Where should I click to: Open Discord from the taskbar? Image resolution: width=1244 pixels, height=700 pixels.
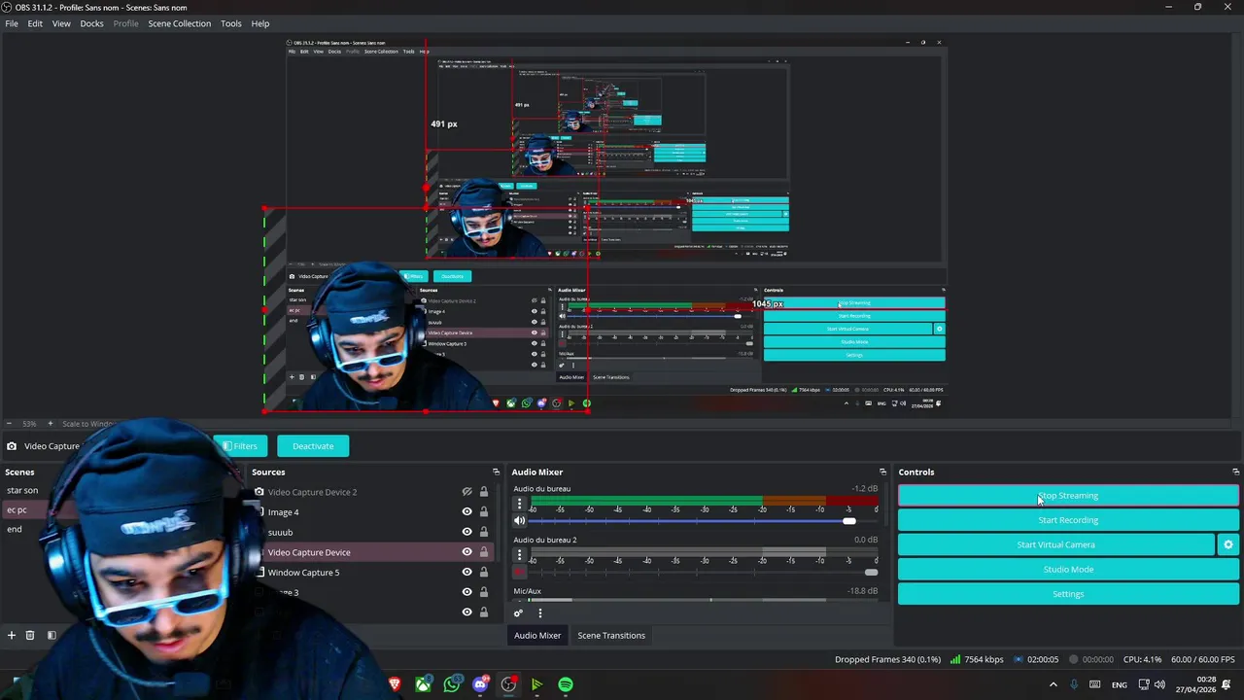480,684
